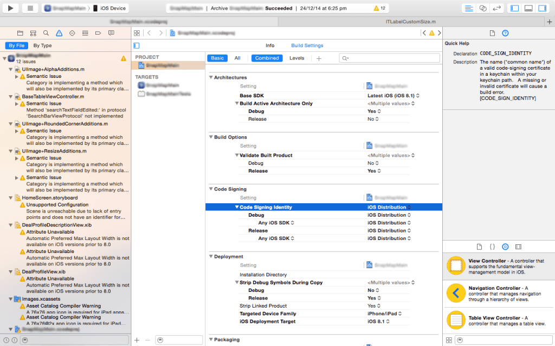Toggle project and targets list sidebar
Viewport: 555px width, 346px height.
coord(137,45)
